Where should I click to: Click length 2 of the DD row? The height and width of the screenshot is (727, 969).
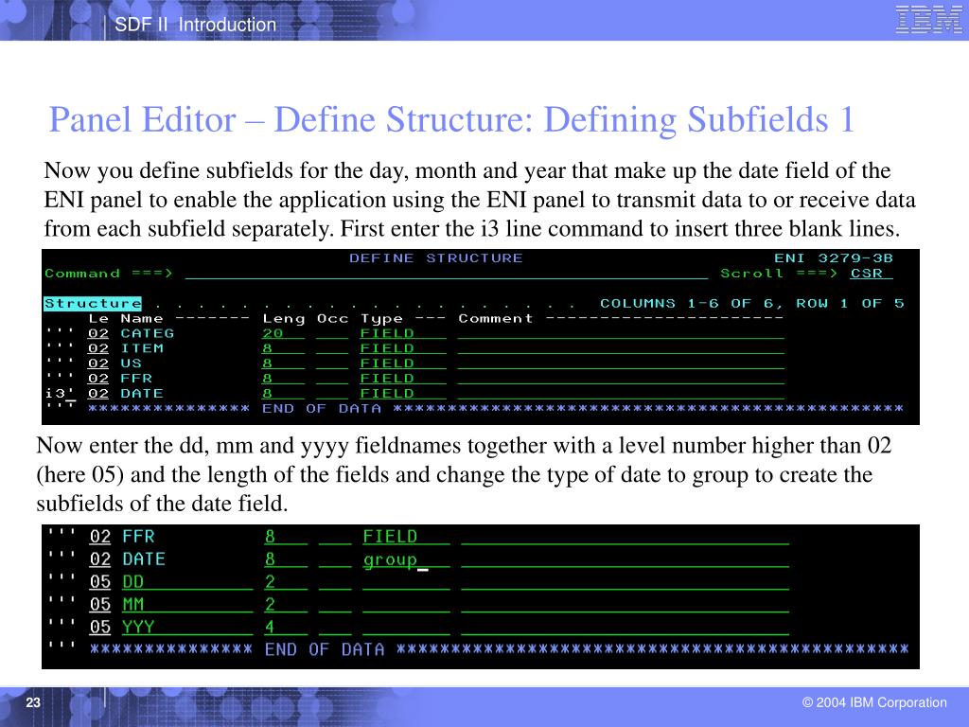(x=286, y=582)
